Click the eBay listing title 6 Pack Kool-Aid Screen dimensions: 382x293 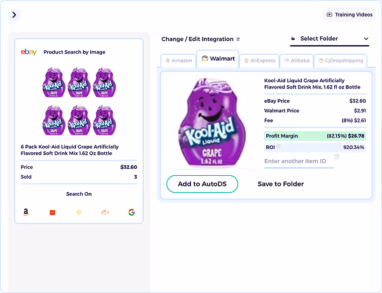(x=69, y=150)
